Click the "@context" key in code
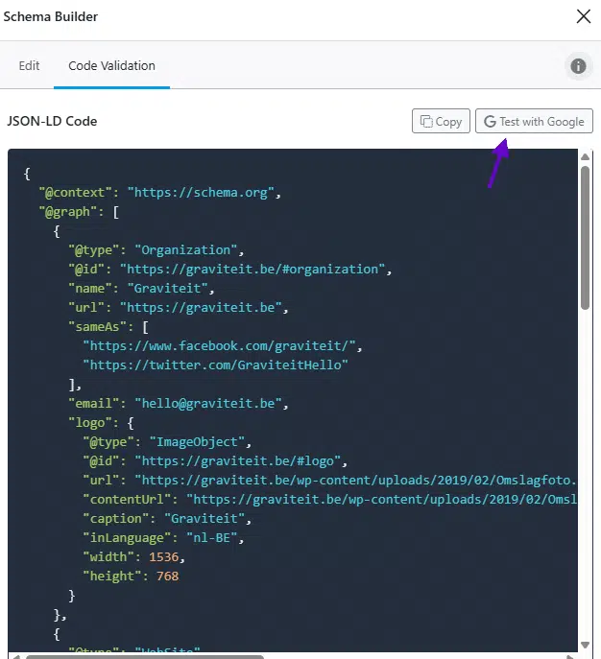 point(75,193)
